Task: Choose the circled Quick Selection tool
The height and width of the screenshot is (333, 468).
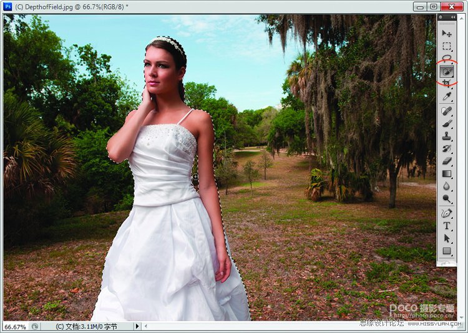Action: pyautogui.click(x=447, y=72)
